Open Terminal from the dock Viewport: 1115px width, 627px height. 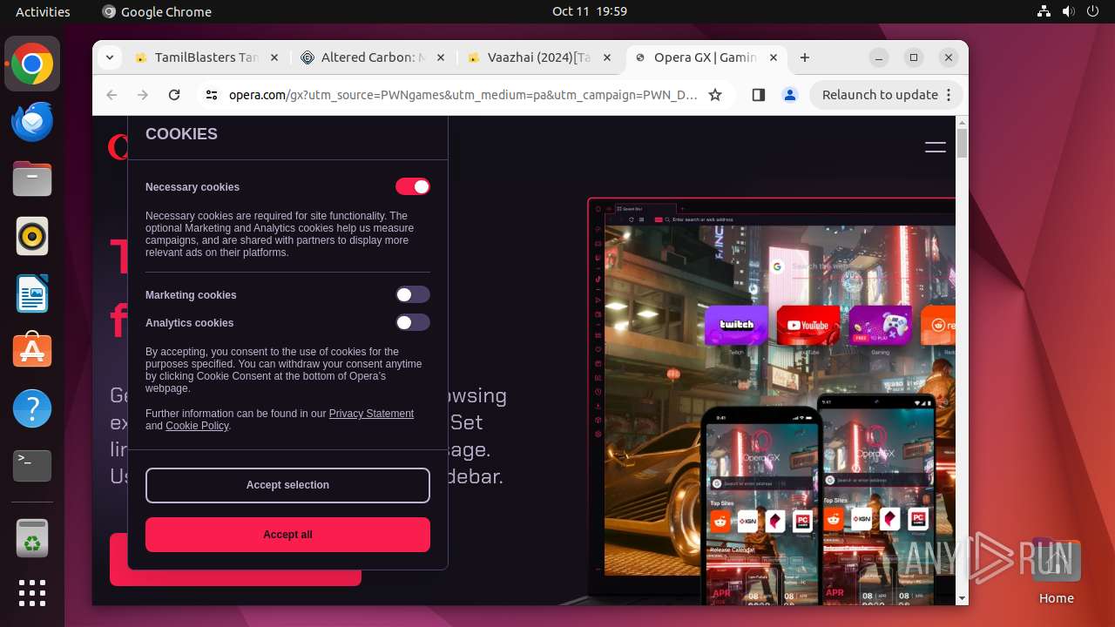pos(32,466)
